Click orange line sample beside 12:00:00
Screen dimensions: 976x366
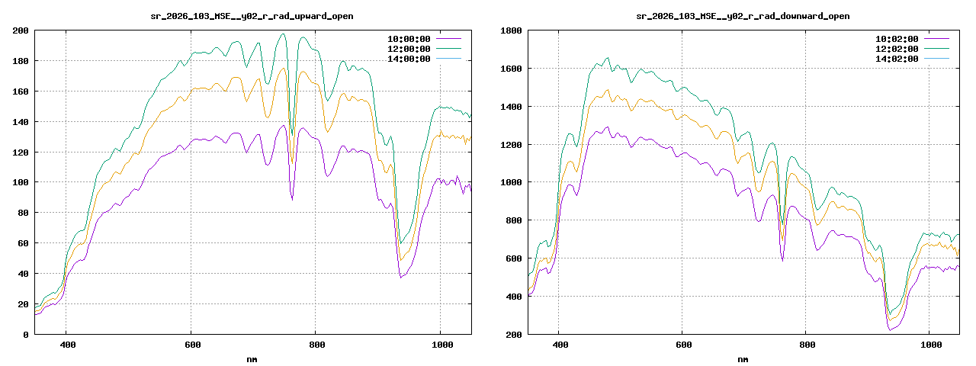[x=450, y=48]
